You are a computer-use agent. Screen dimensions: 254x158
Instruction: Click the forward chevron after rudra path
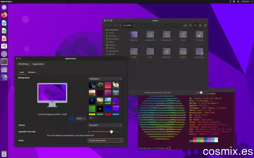tap(134, 25)
